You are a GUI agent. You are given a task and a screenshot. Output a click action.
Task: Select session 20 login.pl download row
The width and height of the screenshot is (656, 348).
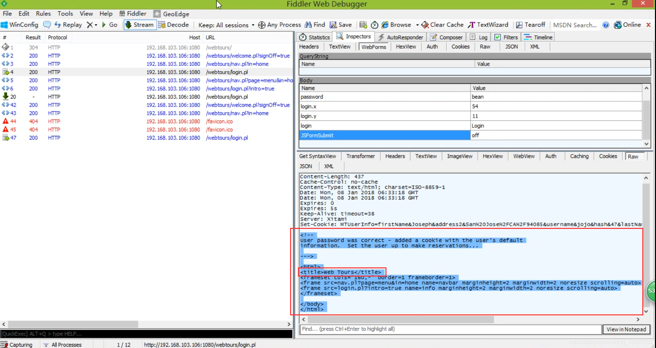pos(147,97)
